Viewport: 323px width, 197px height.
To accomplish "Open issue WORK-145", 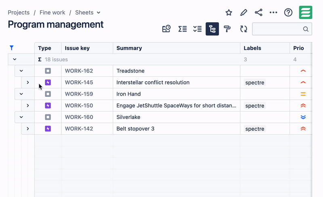I will [79, 82].
